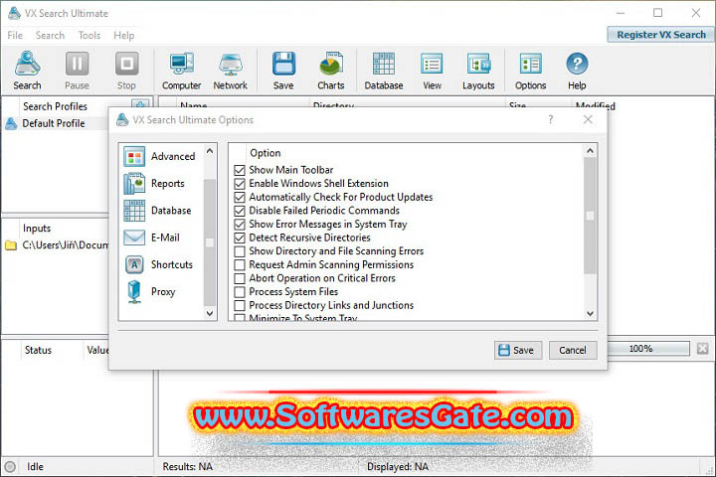Viewport: 716px width, 477px height.
Task: Select the C:\Users input folder entry
Action: click(57, 245)
